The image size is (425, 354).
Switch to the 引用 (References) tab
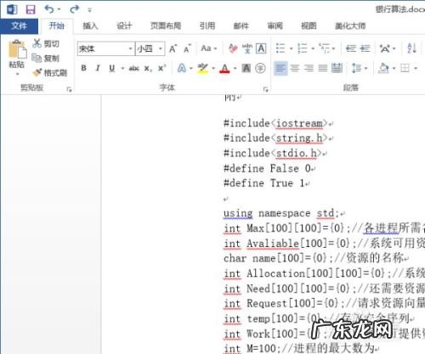click(207, 26)
